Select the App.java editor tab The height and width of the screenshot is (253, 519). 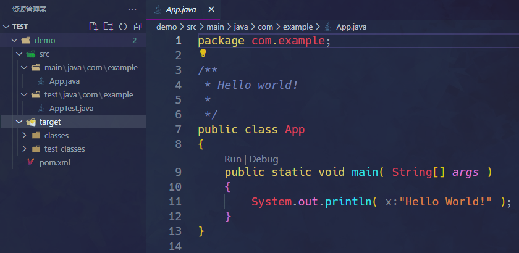pos(182,9)
